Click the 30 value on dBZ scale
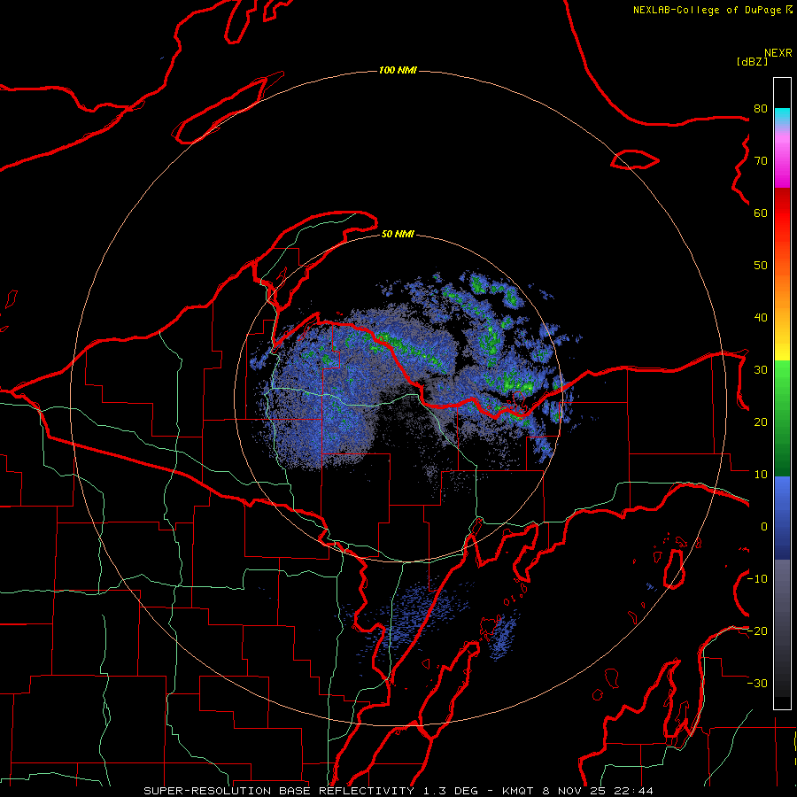797x797 pixels. [x=761, y=369]
